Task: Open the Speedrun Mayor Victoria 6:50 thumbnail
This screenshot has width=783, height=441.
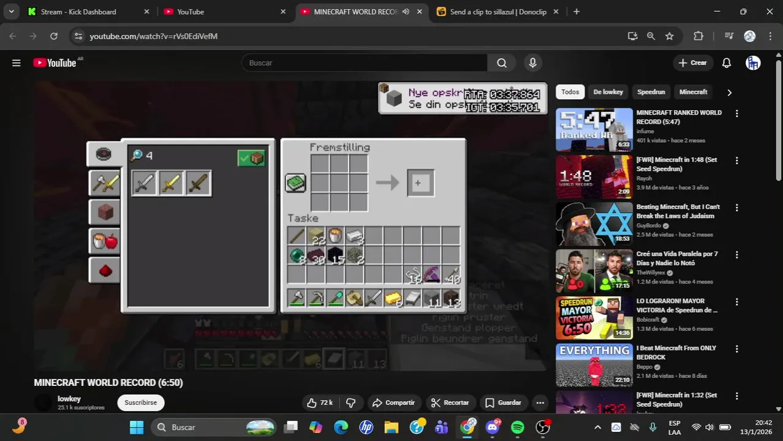Action: pos(594,318)
